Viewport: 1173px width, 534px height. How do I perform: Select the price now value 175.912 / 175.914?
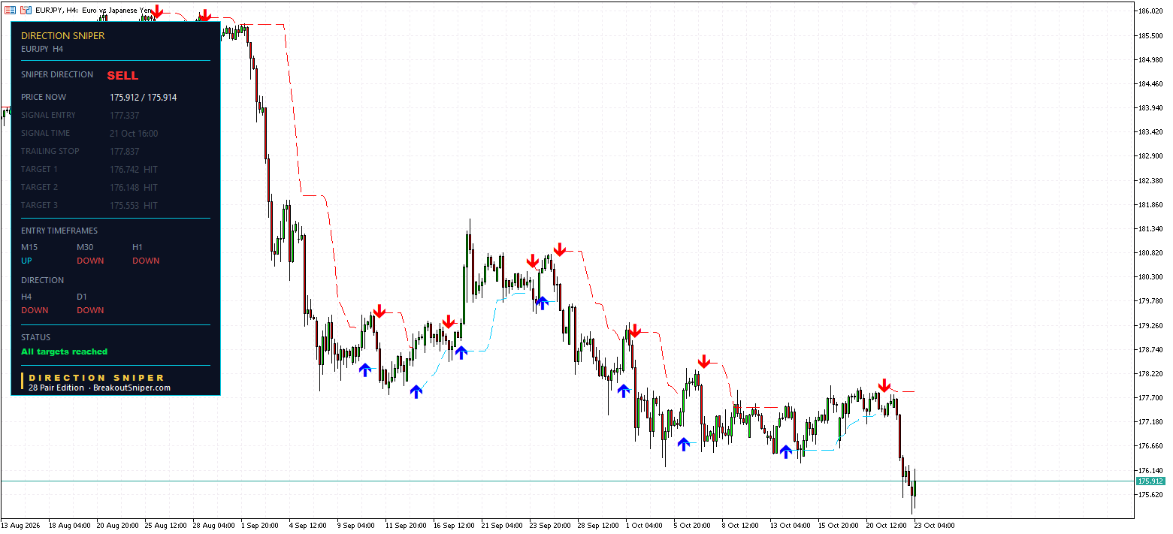coord(144,97)
